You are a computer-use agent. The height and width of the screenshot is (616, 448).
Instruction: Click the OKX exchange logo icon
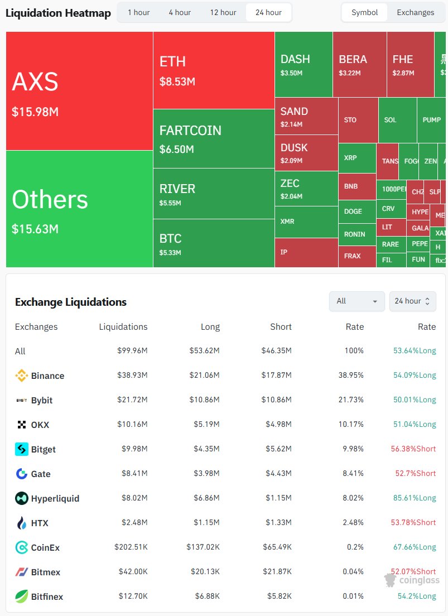[21, 425]
